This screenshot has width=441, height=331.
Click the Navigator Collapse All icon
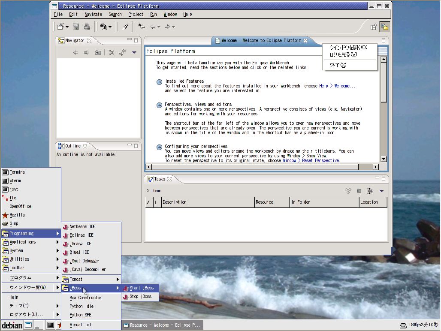coord(112,53)
